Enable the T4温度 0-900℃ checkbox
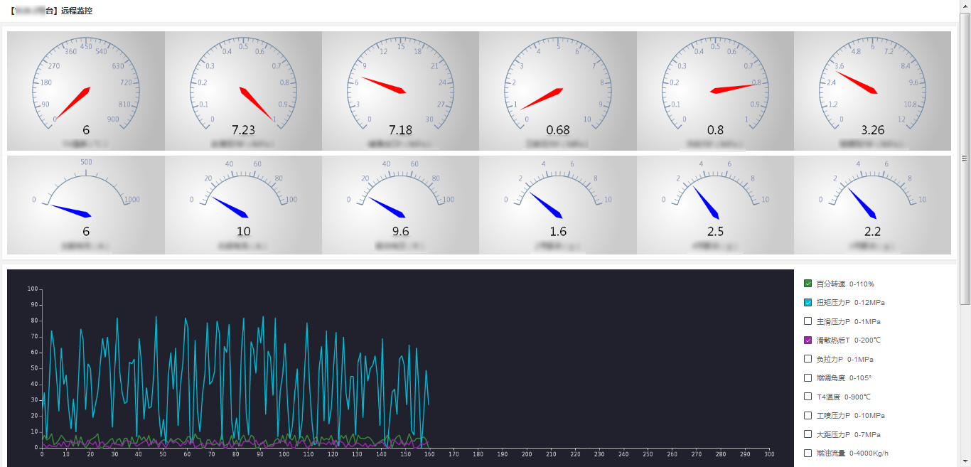This screenshot has height=467, width=971. click(808, 397)
